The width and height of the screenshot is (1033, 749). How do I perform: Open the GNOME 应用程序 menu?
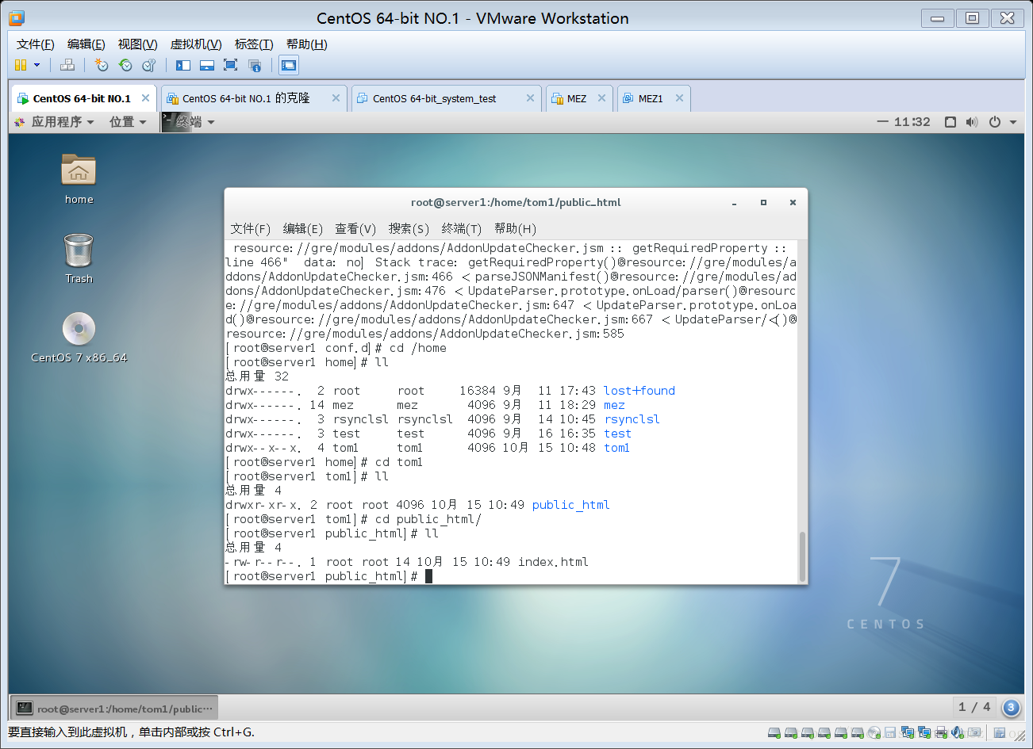[x=55, y=122]
